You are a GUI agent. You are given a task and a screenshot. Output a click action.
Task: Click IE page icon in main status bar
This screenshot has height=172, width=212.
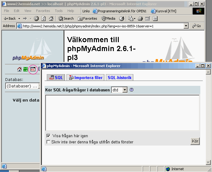click(x=4, y=166)
